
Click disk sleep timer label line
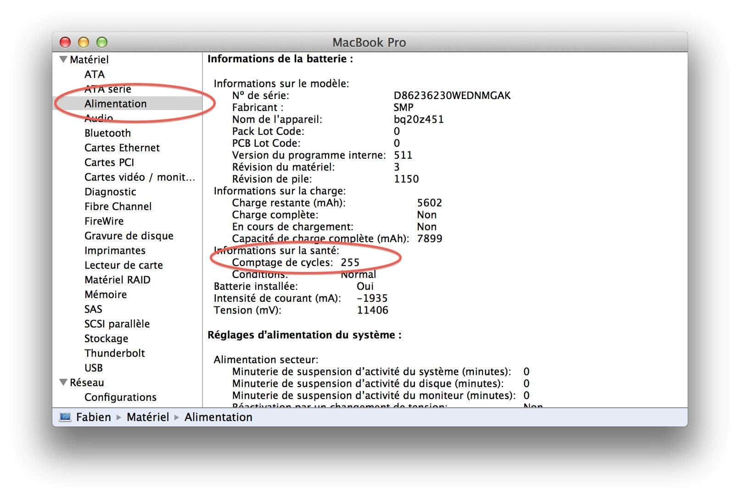click(x=368, y=383)
